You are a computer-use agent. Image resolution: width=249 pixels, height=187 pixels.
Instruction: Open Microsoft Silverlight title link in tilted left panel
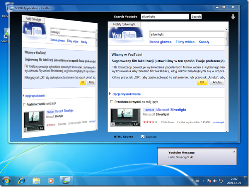click(64, 111)
